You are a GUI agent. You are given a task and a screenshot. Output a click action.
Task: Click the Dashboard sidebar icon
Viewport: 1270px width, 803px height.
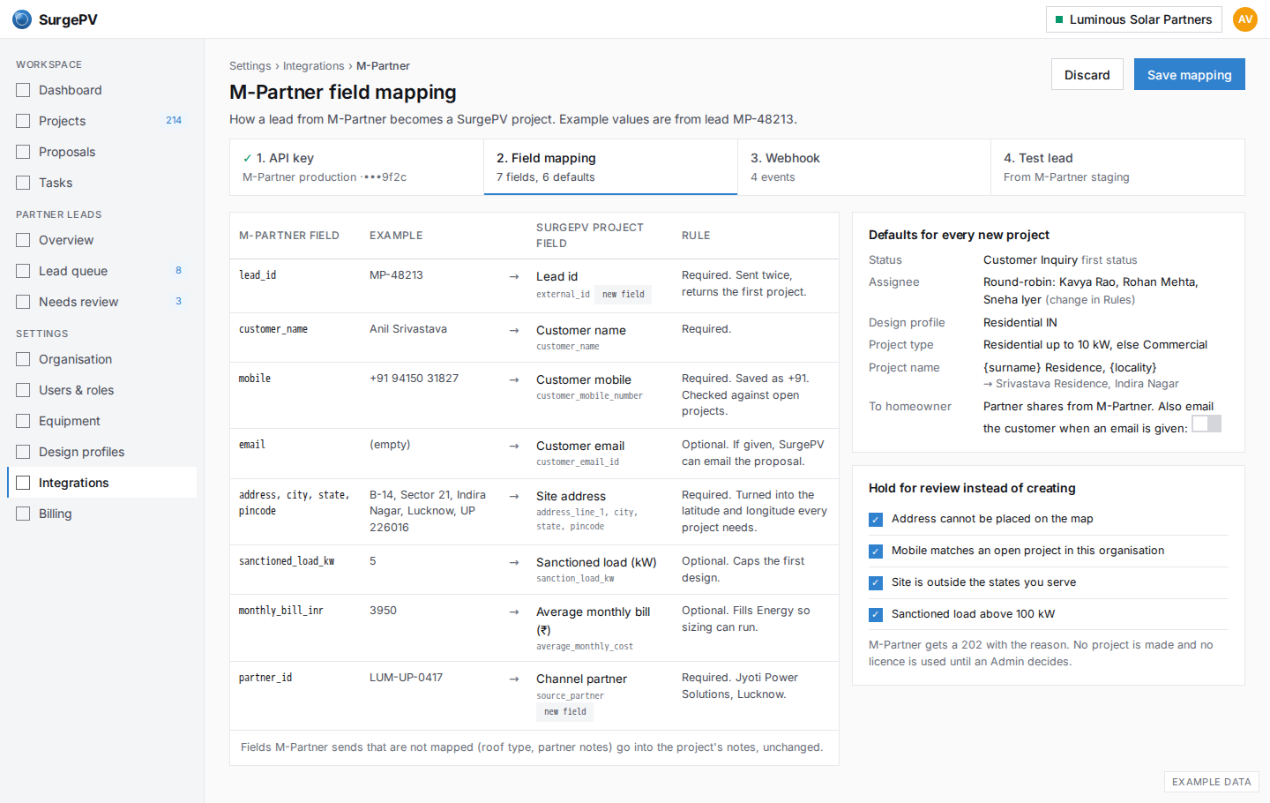pyautogui.click(x=23, y=90)
